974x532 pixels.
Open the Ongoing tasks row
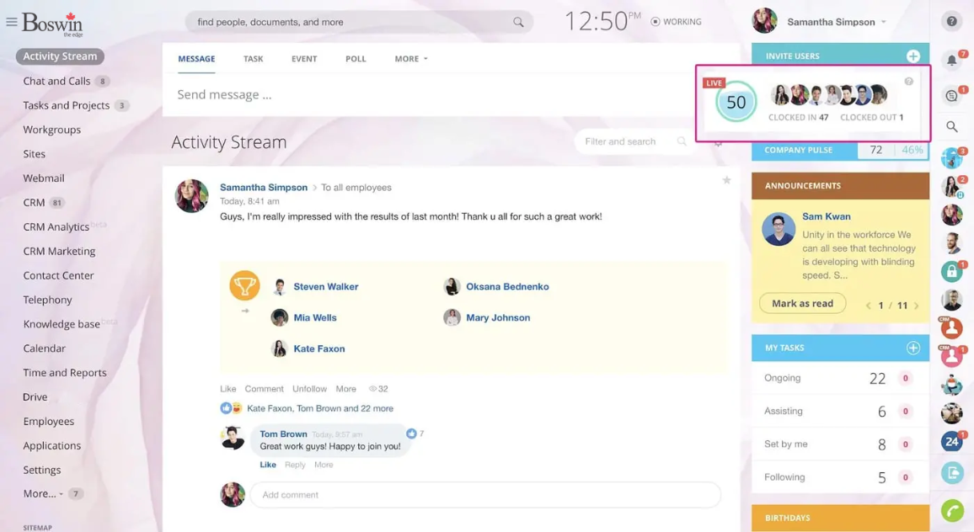(x=840, y=377)
